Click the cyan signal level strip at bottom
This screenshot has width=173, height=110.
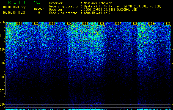coord(88,109)
